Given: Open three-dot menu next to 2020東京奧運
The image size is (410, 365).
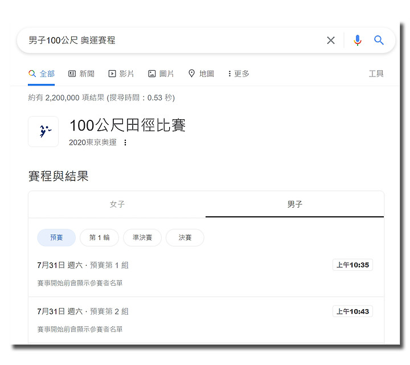Looking at the screenshot, I should (125, 143).
